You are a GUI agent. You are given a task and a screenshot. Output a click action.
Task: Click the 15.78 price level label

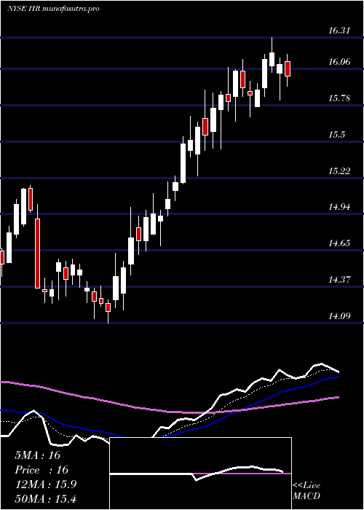click(339, 98)
